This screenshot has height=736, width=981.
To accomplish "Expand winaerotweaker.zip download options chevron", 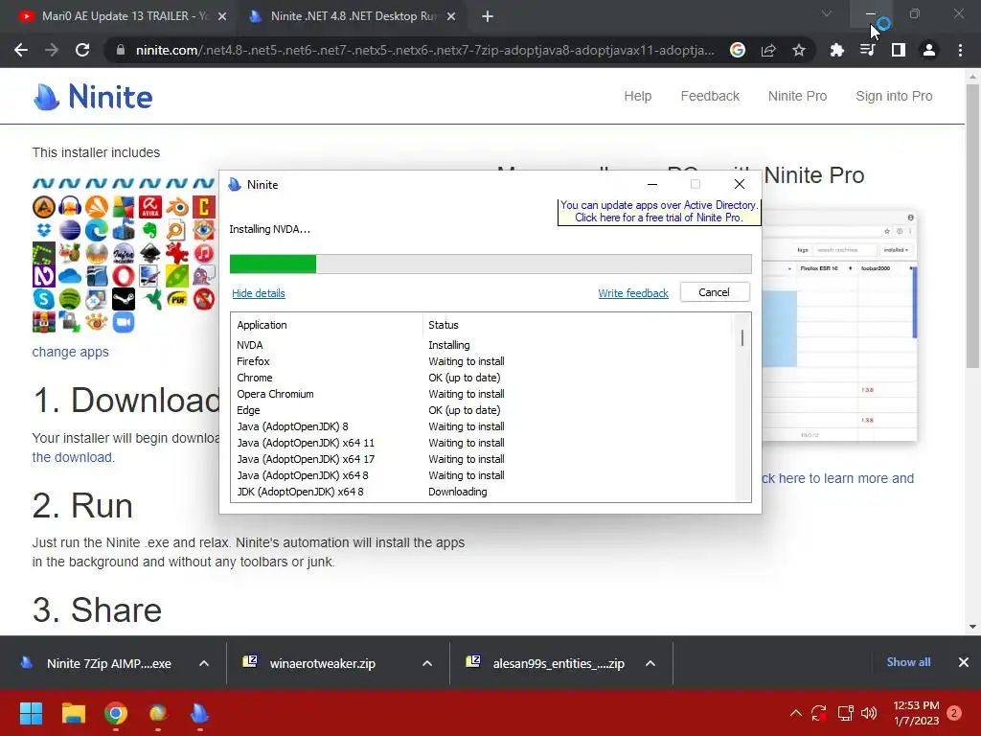I will point(427,663).
